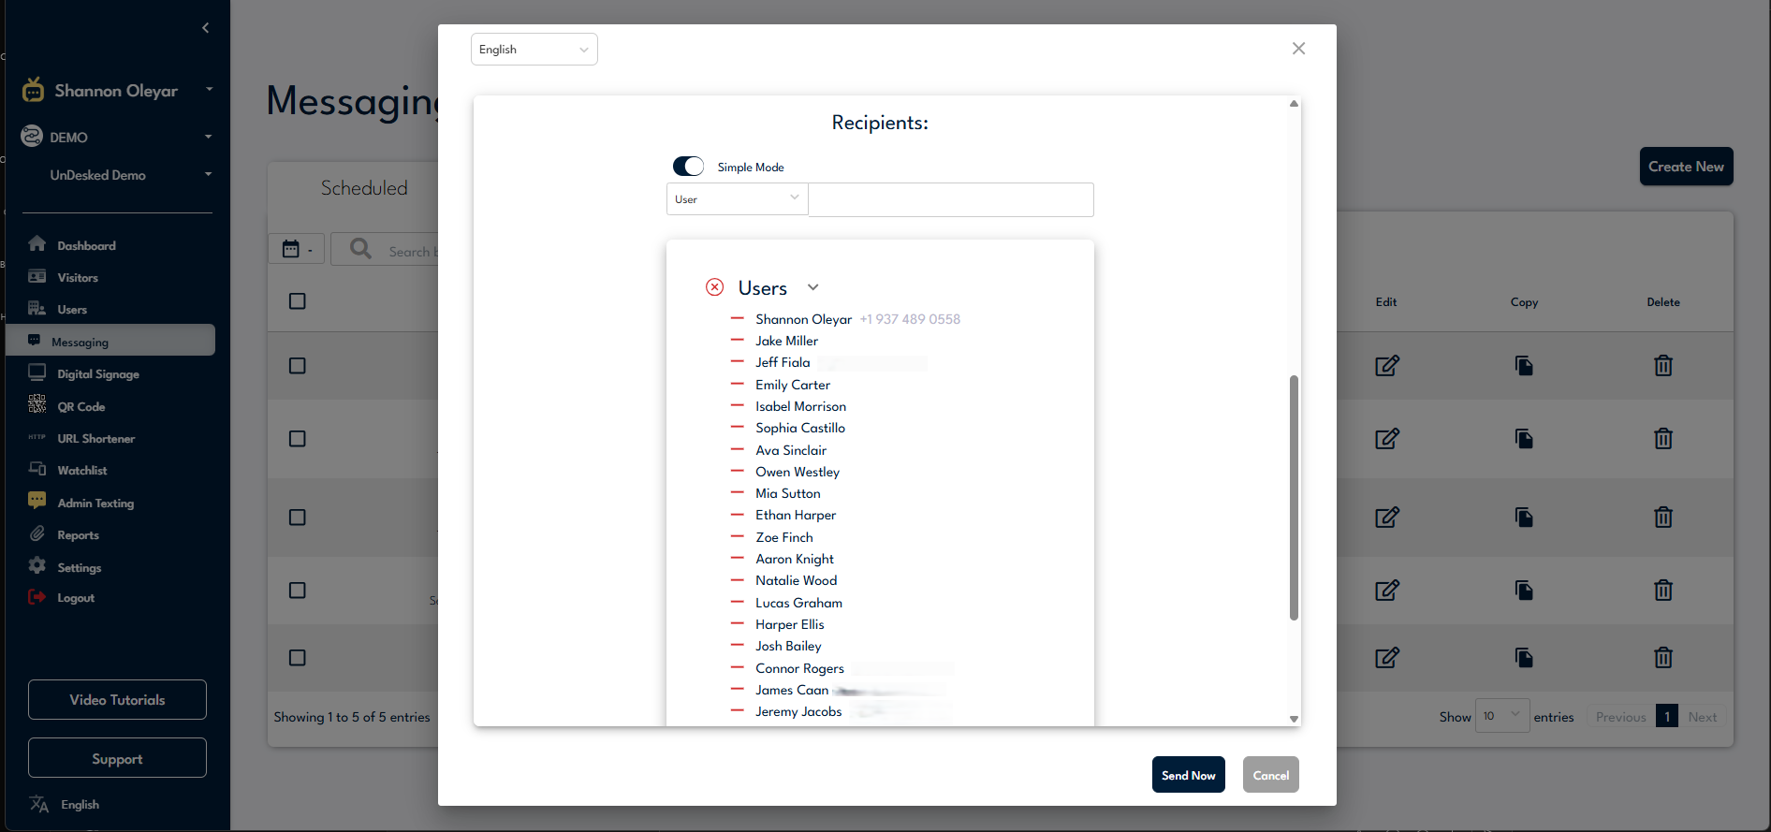Collapse the sidebar with the left chevron

[205, 28]
